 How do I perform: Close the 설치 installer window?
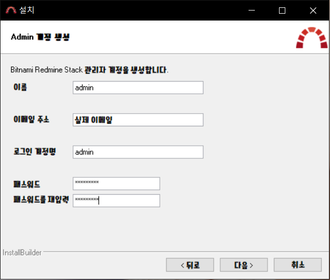coord(313,10)
